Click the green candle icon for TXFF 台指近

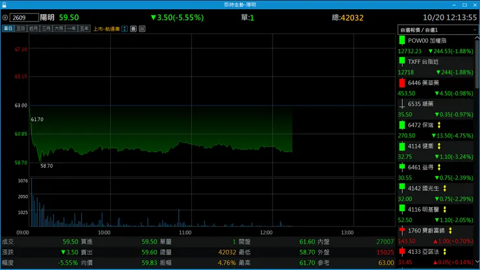[x=402, y=62]
